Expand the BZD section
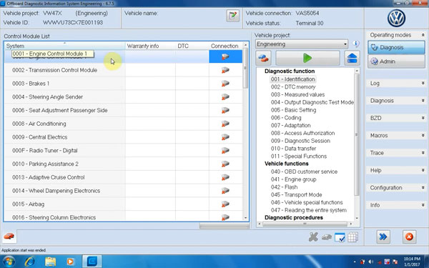 click(x=423, y=118)
